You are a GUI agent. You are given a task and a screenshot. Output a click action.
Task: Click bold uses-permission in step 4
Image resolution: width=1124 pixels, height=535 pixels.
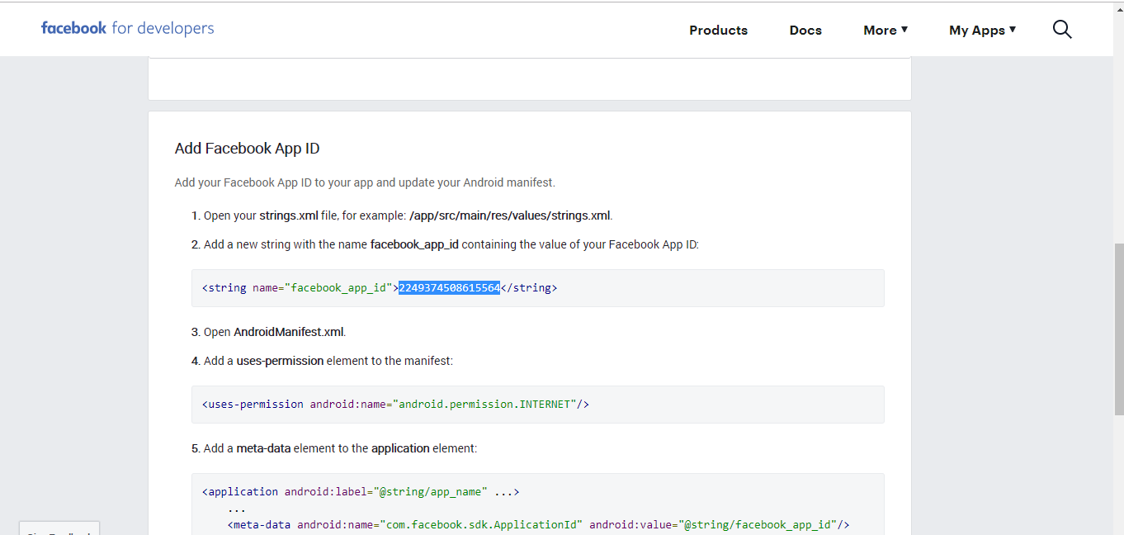click(x=280, y=361)
